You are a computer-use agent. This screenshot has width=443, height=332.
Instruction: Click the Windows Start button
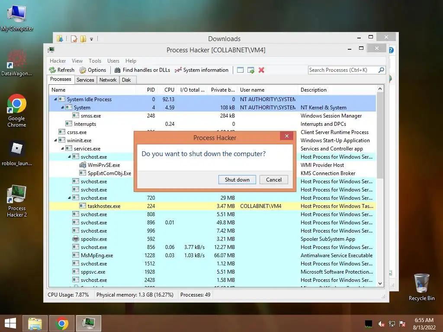(10, 323)
